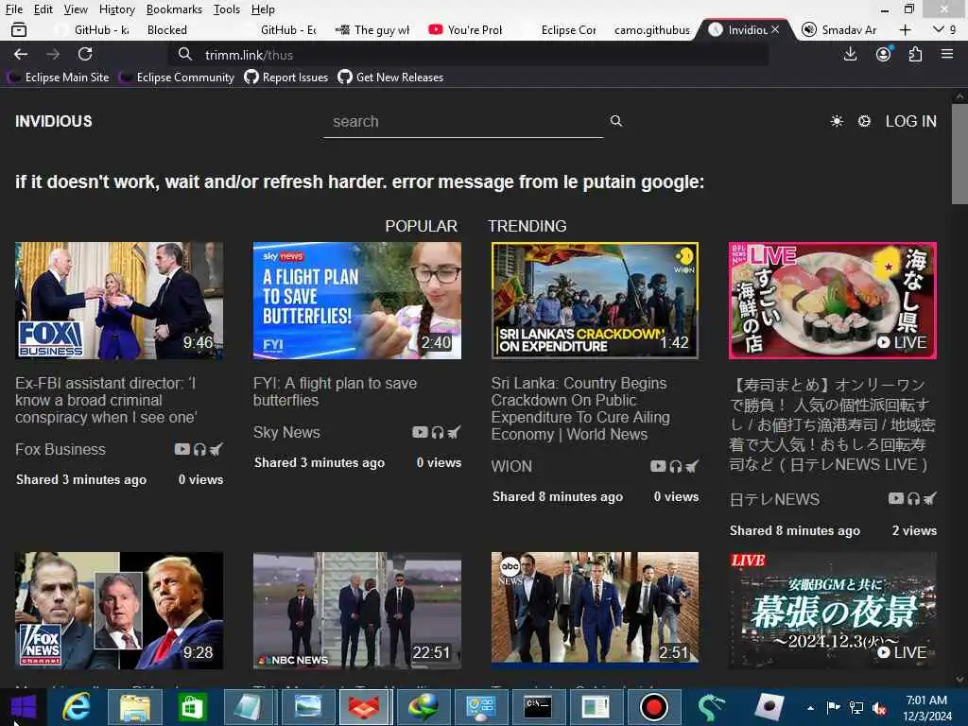Click the page vertical scrollbar thumb
Screen dimensions: 968x726
[959, 154]
